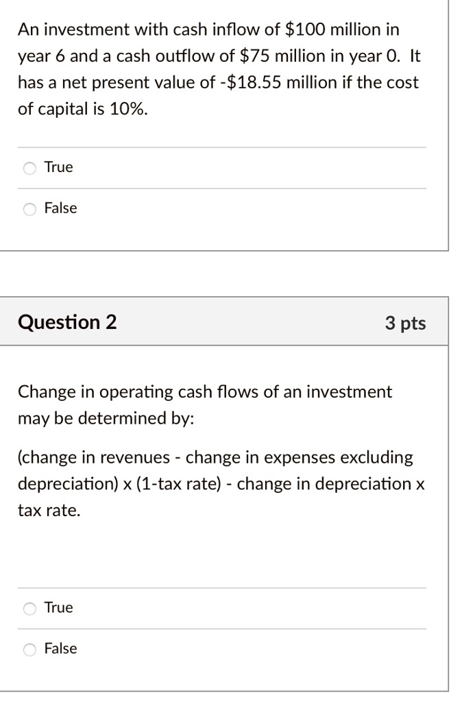This screenshot has height=702, width=451.
Task: Select True radio for the NPV question
Action: click(29, 169)
